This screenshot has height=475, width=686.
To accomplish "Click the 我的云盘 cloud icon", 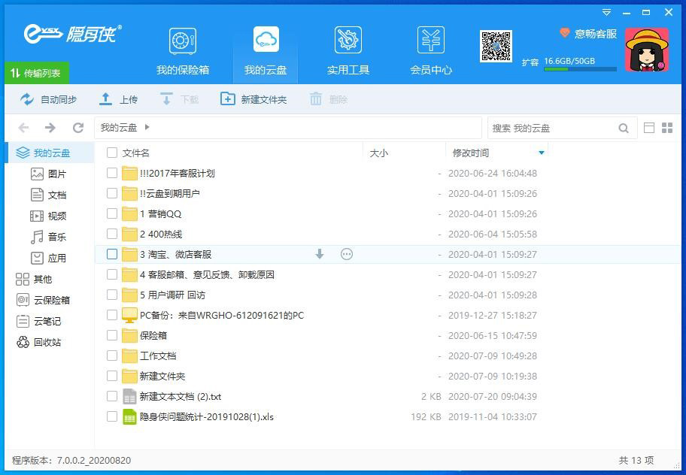I will pyautogui.click(x=266, y=40).
